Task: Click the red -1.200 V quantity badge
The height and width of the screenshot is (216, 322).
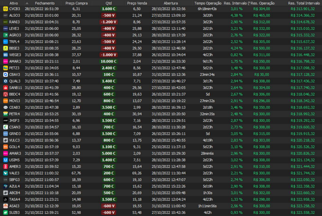Action: coord(109,22)
